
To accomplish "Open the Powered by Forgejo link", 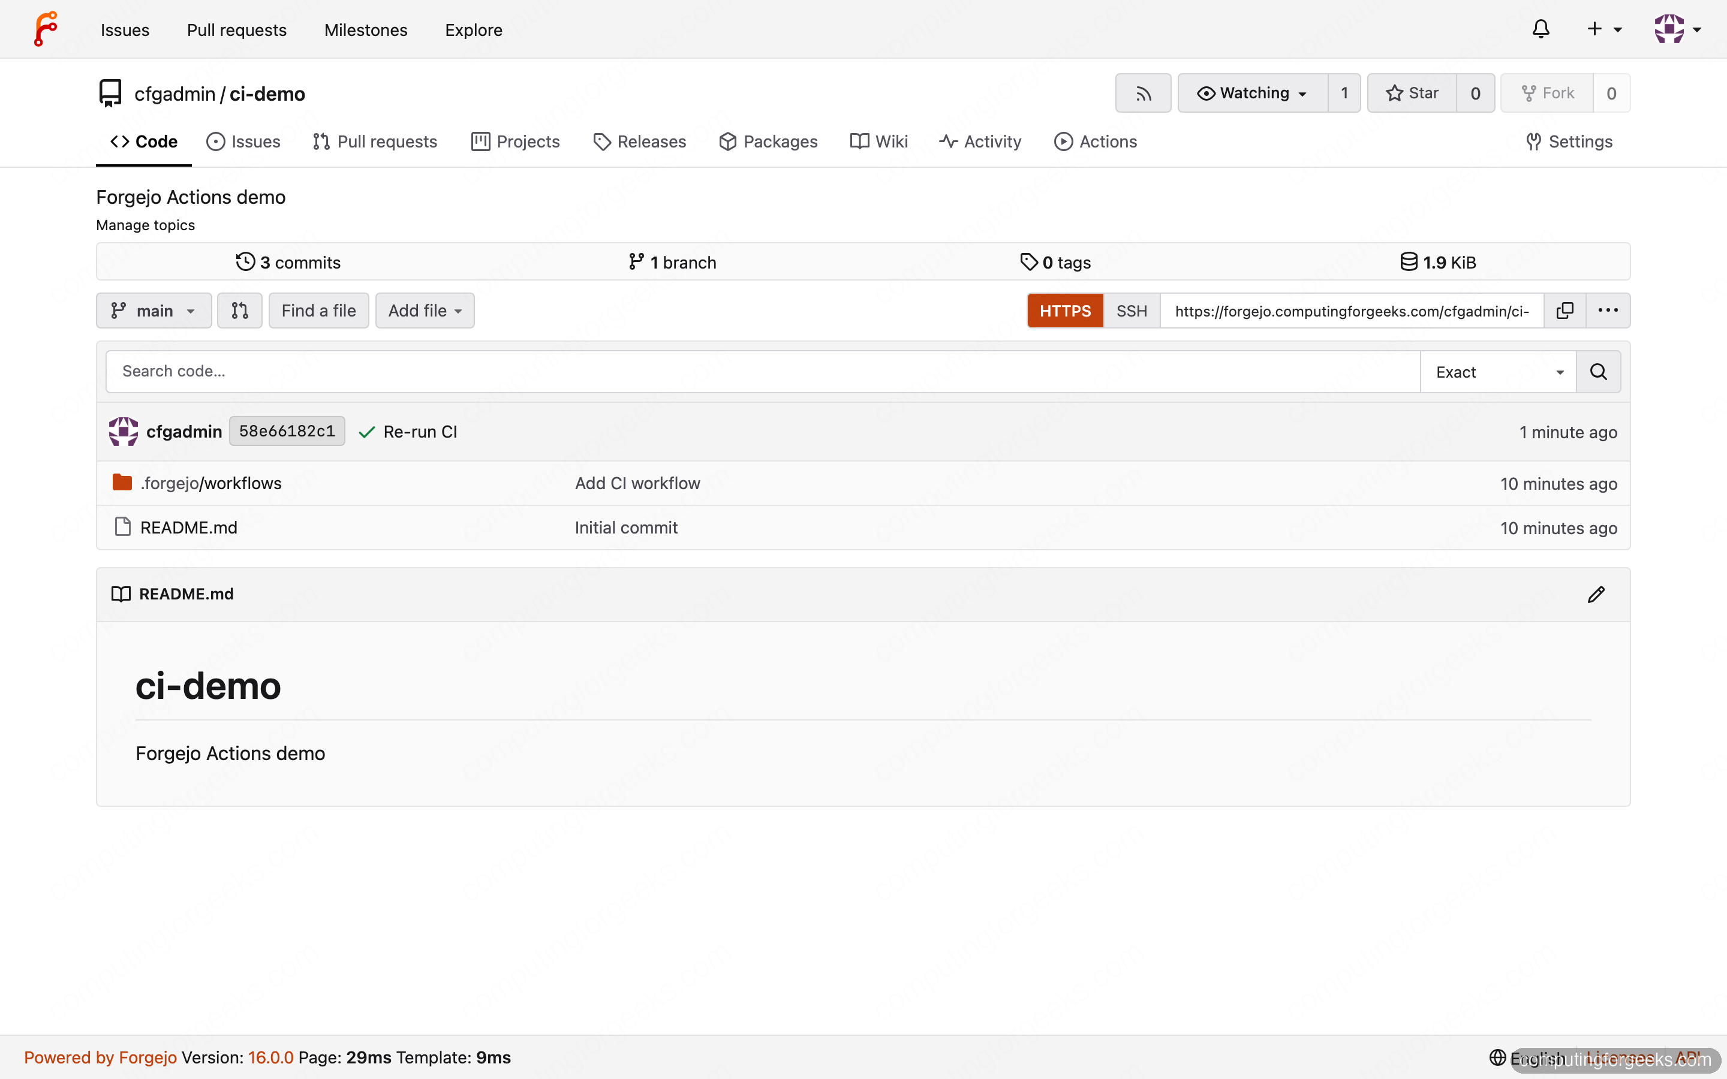I will (100, 1057).
